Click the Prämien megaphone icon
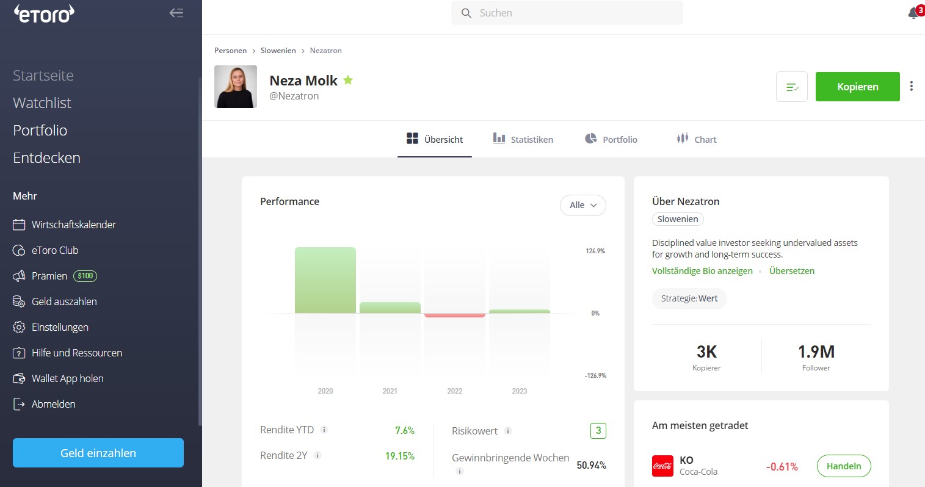The width and height of the screenshot is (925, 487). pos(19,276)
